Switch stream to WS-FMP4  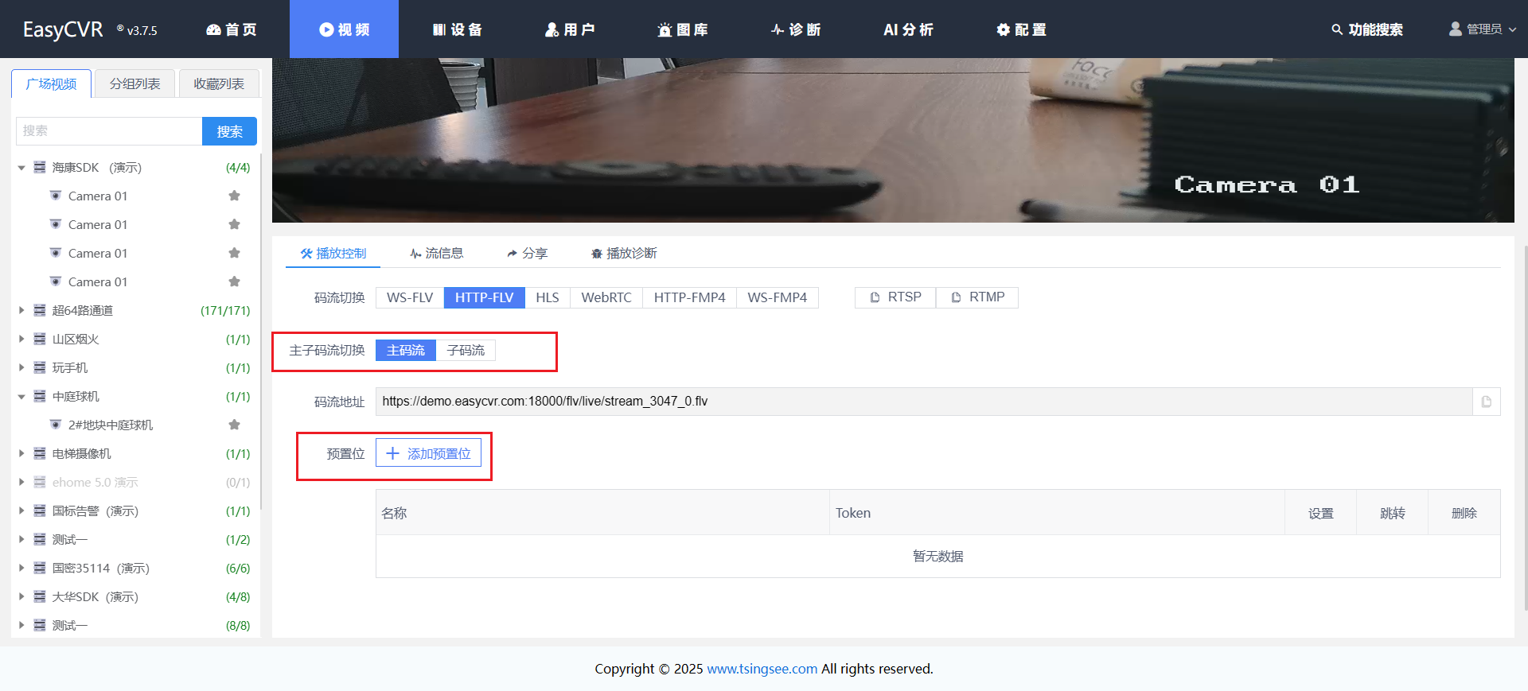tap(778, 297)
